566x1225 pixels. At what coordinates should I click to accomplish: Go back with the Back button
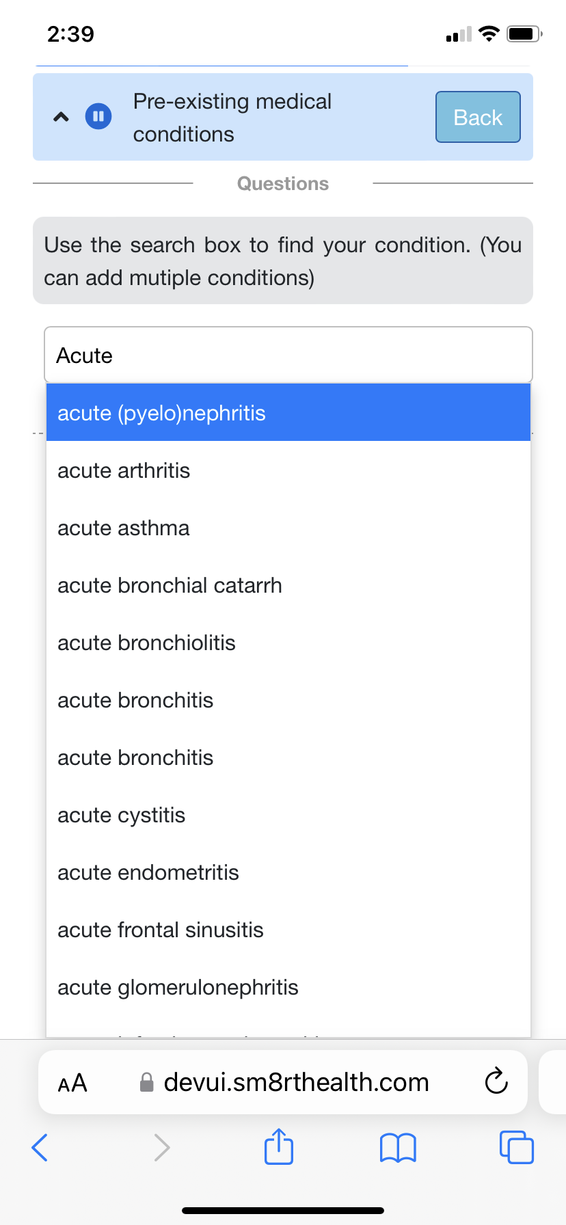478,117
